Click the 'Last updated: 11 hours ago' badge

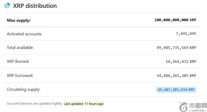(x=84, y=104)
